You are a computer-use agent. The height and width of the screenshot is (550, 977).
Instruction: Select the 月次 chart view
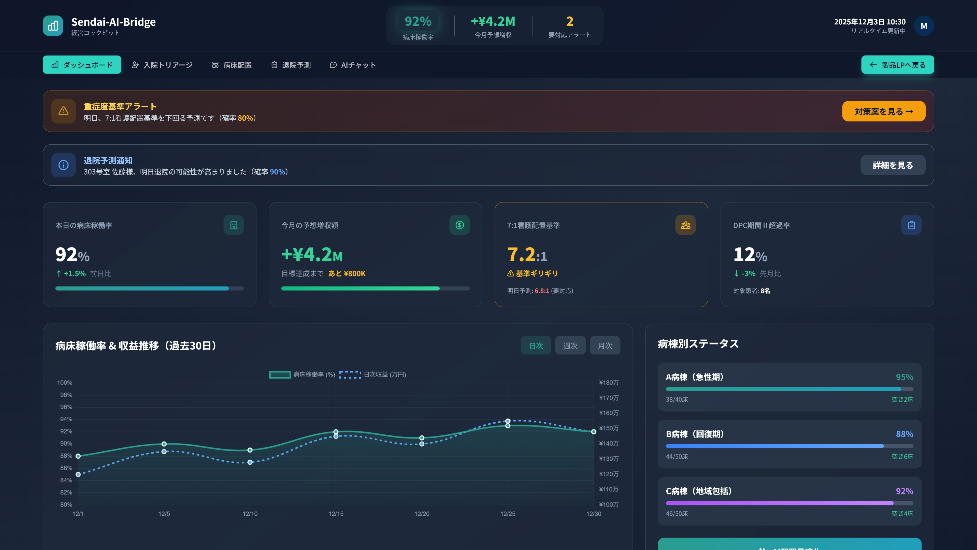coord(605,346)
